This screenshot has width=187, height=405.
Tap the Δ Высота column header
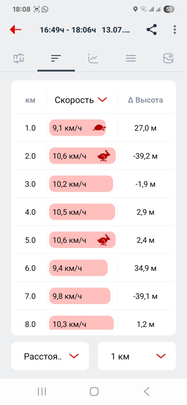click(145, 100)
